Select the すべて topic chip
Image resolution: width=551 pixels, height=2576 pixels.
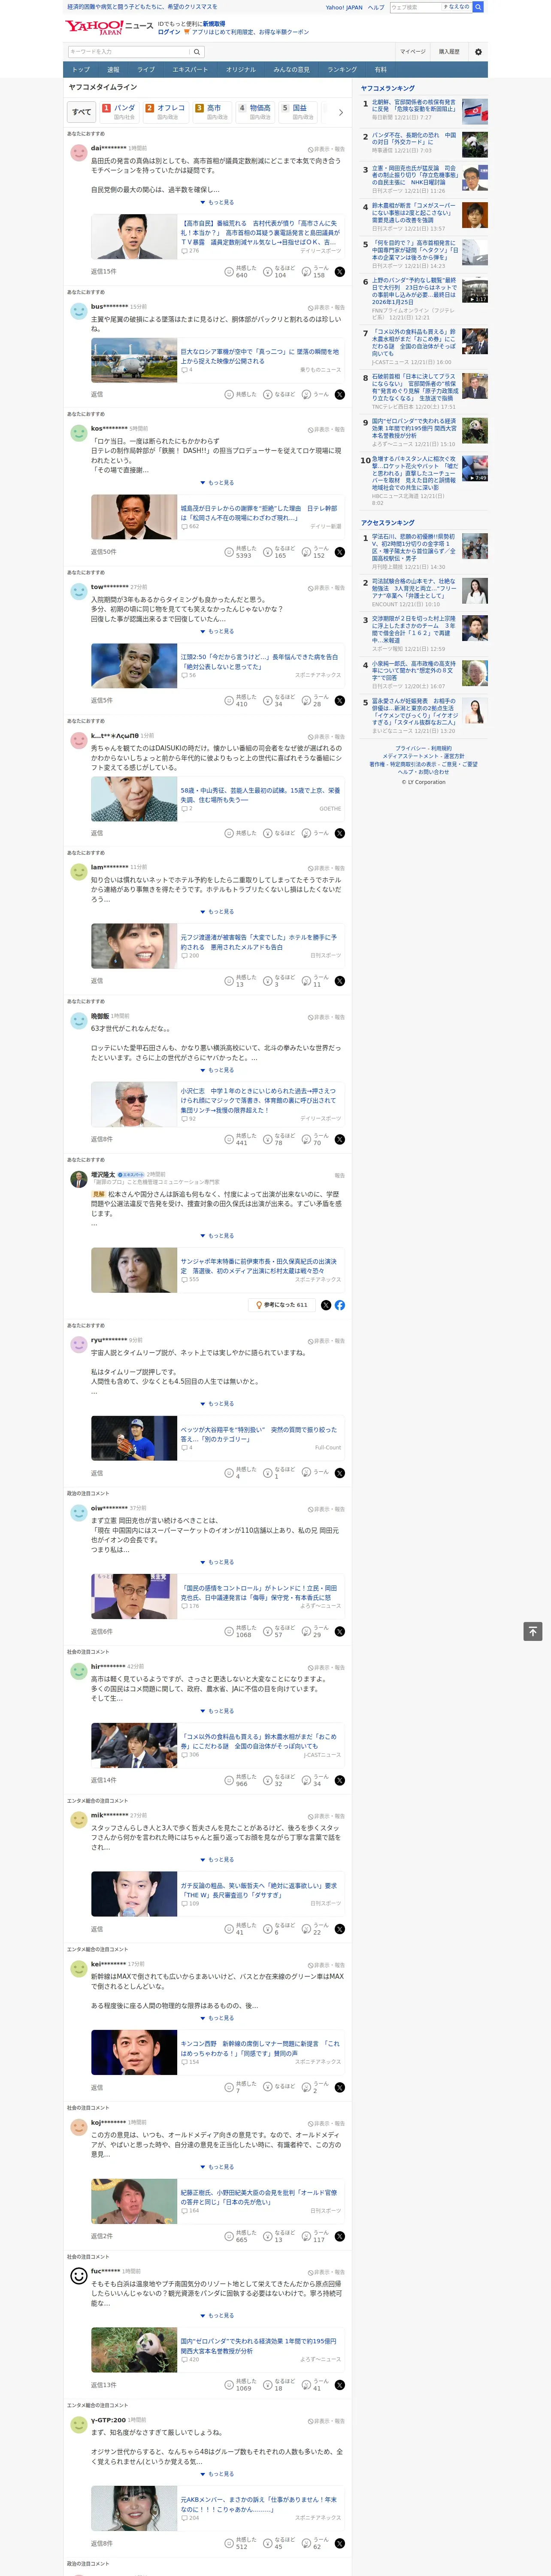(82, 112)
